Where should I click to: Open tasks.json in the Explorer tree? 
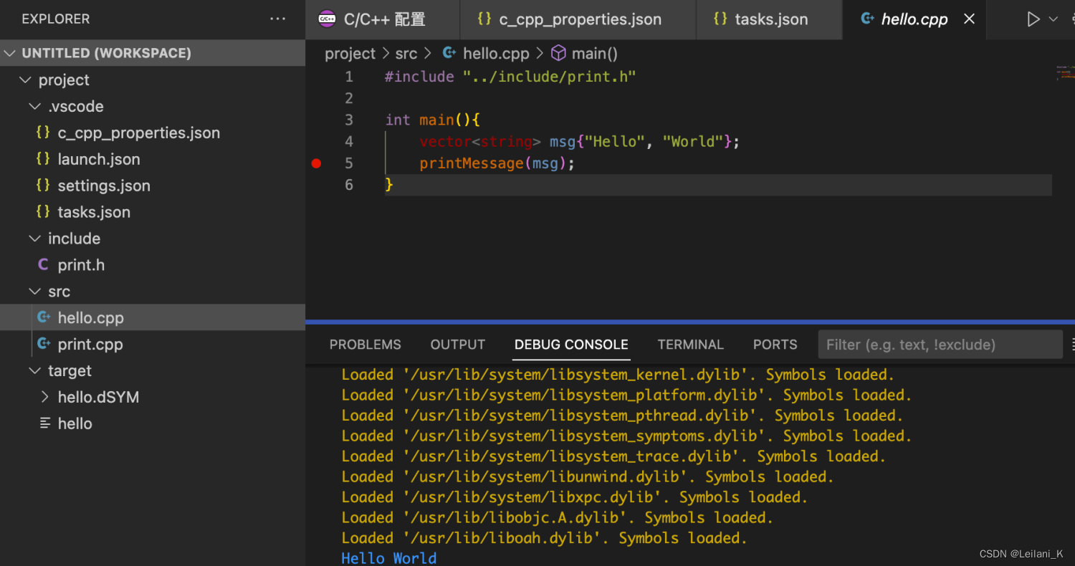click(x=153, y=212)
